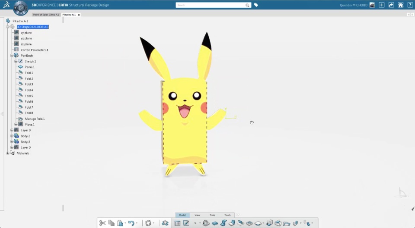Click the user avatar picture
Image resolution: width=415 pixels, height=228 pixels.
tap(372, 5)
